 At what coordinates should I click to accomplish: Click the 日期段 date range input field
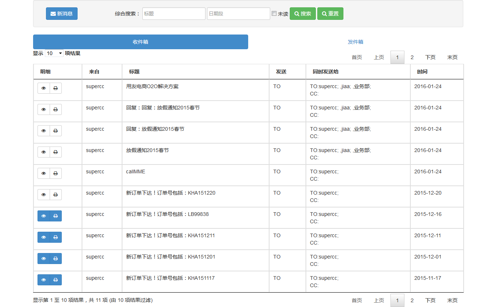238,14
